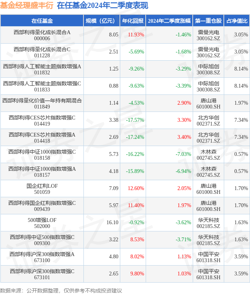The height and width of the screenshot is (294, 250).
Task: Click 华天科技 002185.SZ in the 500增强LOF row
Action: pyautogui.click(x=208, y=223)
